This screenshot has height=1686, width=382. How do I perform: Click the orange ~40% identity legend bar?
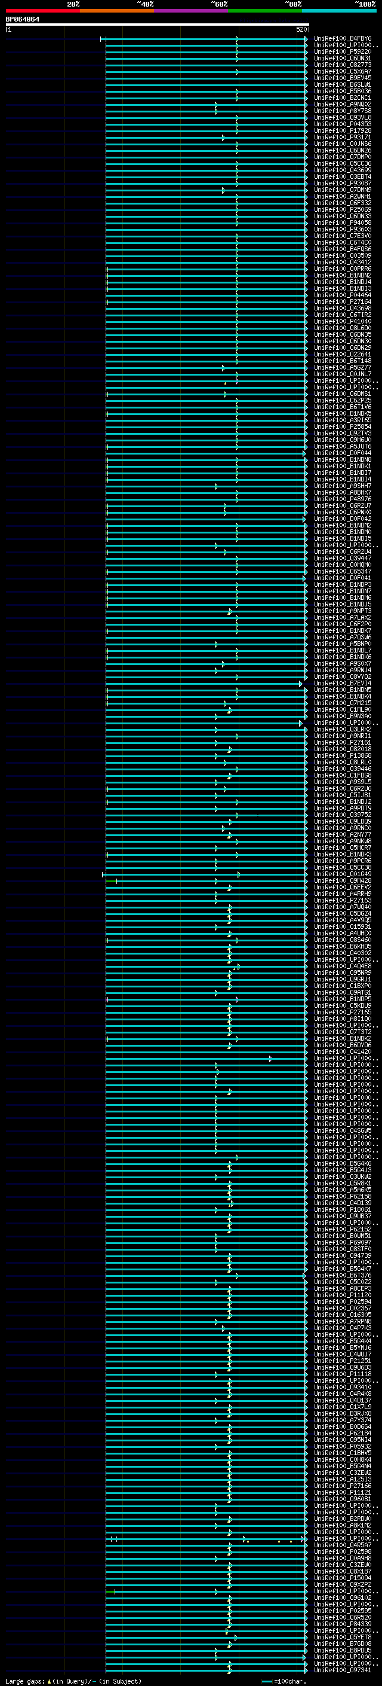[x=117, y=11]
